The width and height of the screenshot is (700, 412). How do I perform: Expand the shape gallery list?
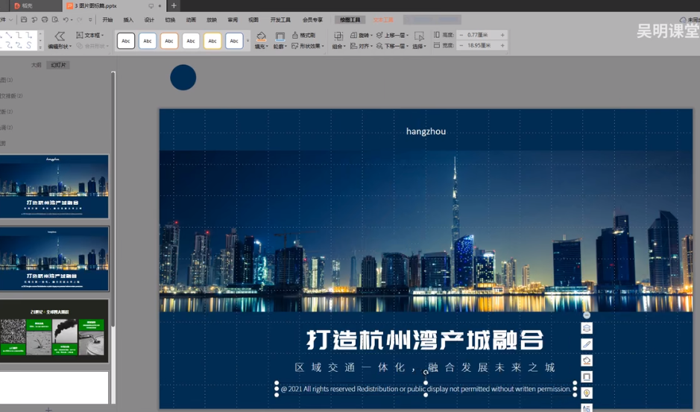coord(40,48)
